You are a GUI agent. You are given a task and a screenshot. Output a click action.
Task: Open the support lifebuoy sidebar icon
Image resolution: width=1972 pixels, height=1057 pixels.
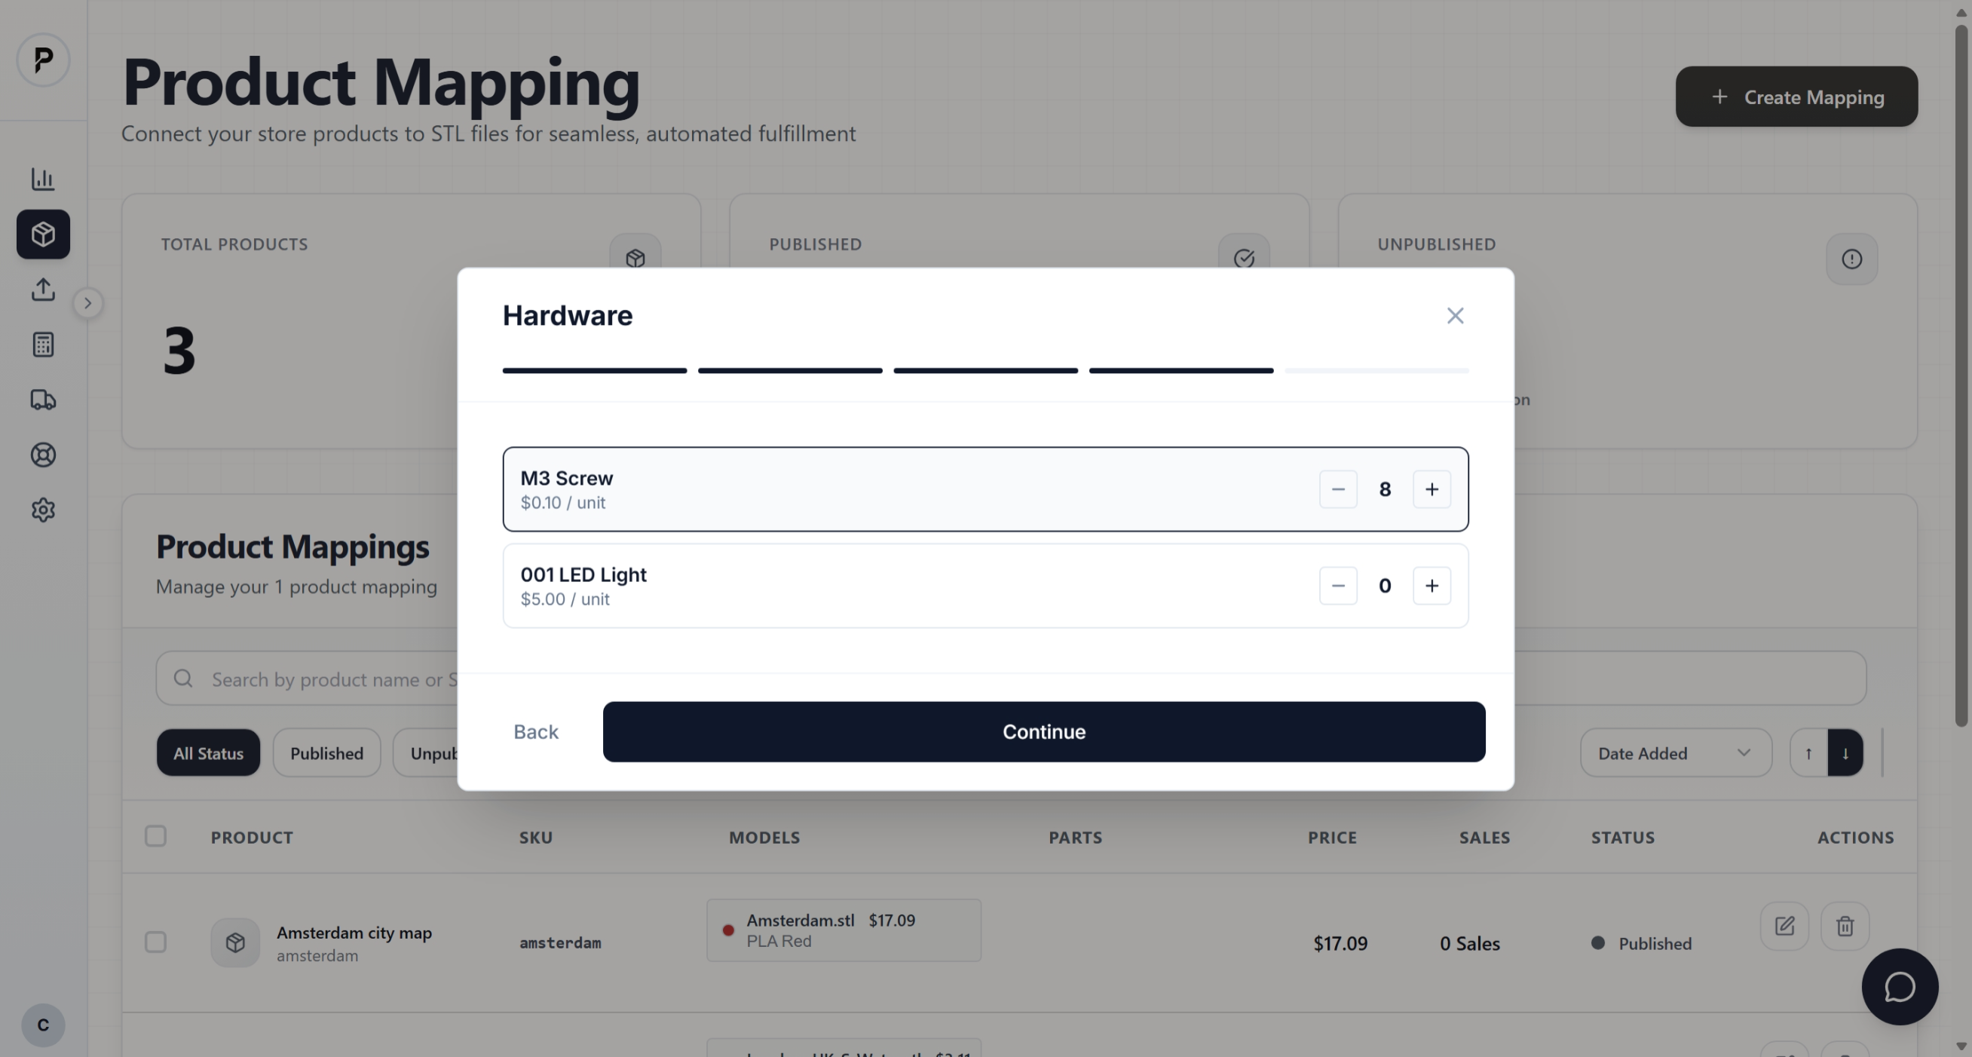click(43, 455)
